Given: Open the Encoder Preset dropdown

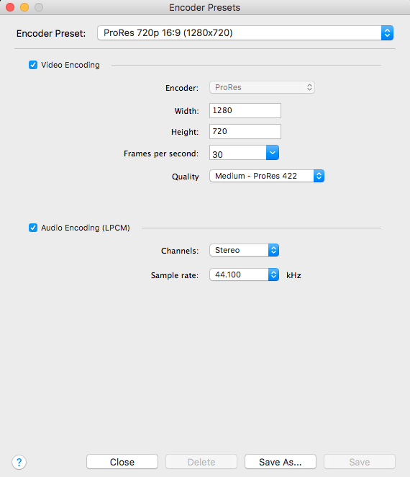Looking at the screenshot, I should (x=245, y=33).
